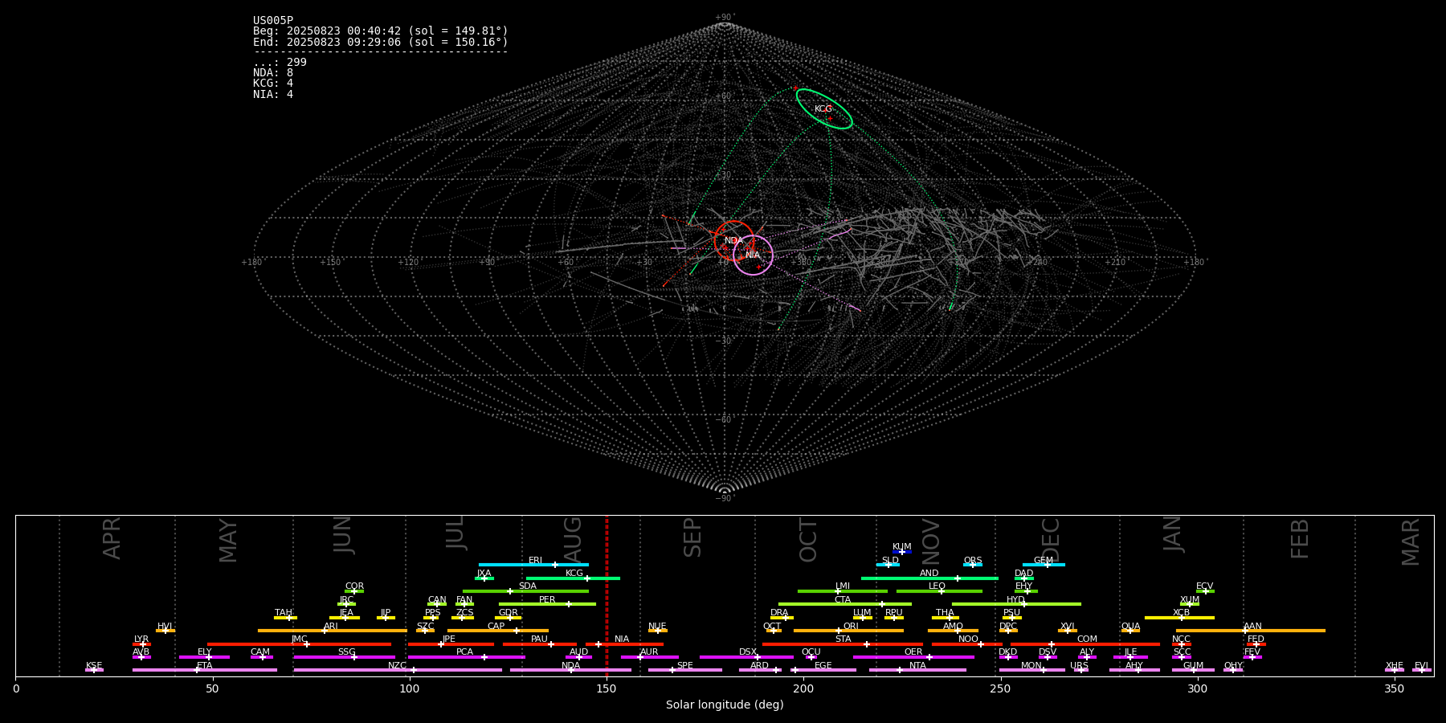1446x723 pixels.
Task: Click the APR month label
Action: [112, 537]
